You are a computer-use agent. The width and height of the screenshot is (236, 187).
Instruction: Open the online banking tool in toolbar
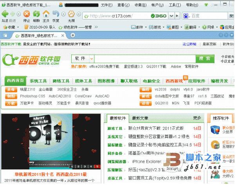tap(208, 27)
